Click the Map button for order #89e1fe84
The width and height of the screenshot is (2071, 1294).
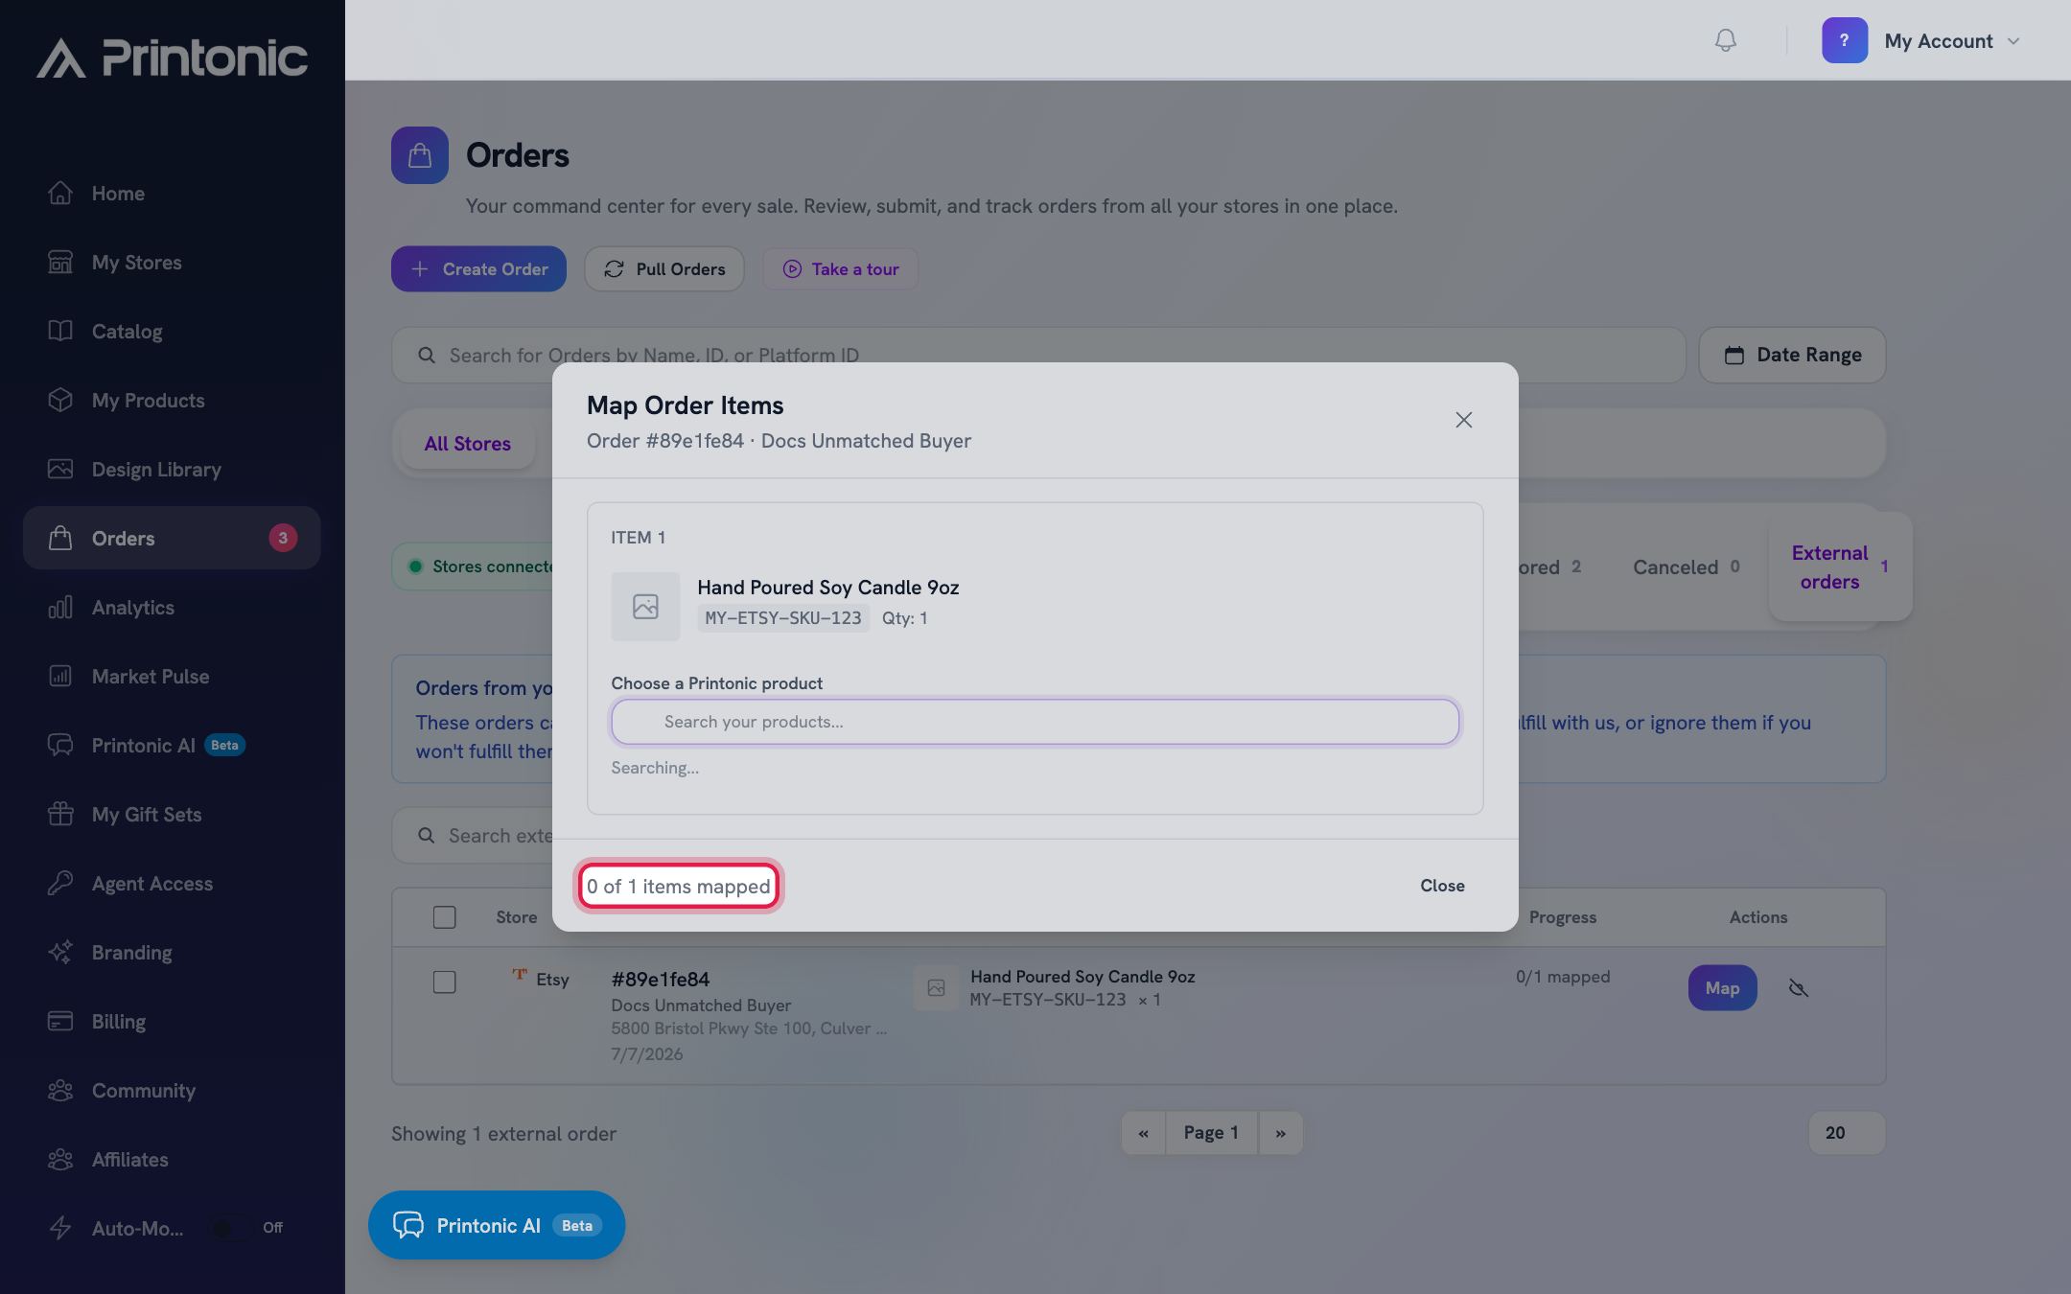coord(1722,987)
